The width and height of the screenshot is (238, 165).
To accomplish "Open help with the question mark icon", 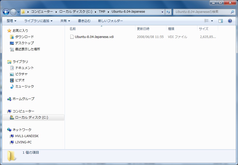I will point(230,21).
